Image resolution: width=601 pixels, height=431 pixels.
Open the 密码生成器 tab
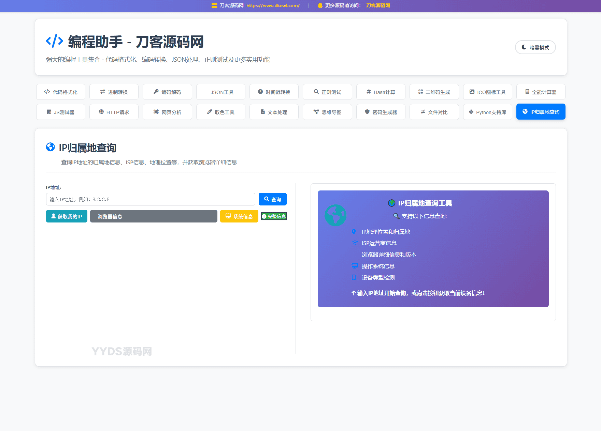coord(381,112)
